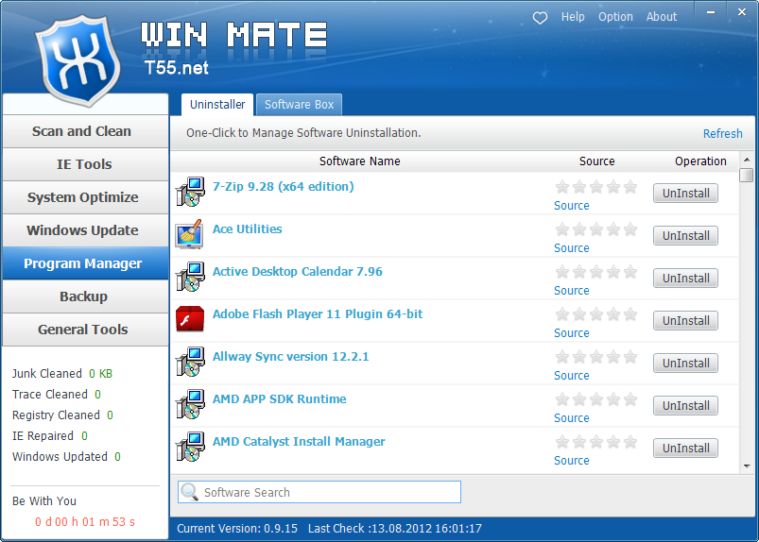This screenshot has width=759, height=542.
Task: Click the Software Name column header
Action: coord(360,161)
